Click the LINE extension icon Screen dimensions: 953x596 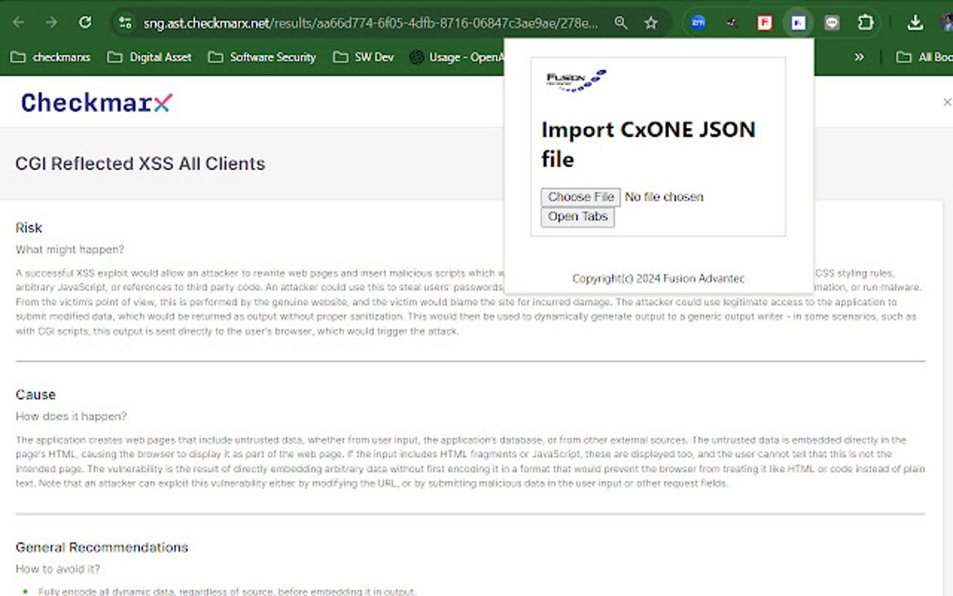(832, 21)
